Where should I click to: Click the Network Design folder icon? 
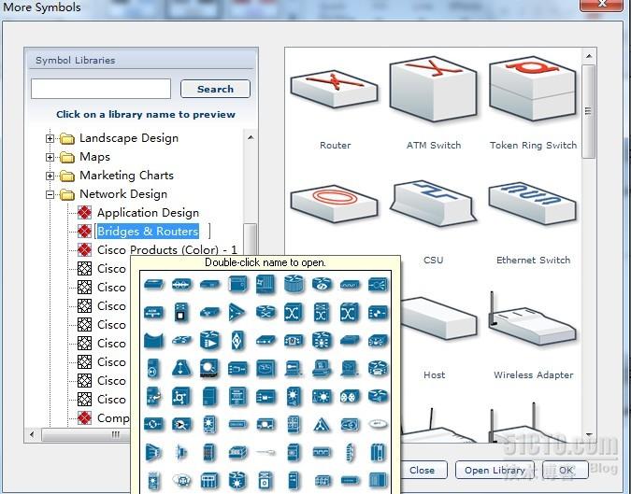(67, 195)
